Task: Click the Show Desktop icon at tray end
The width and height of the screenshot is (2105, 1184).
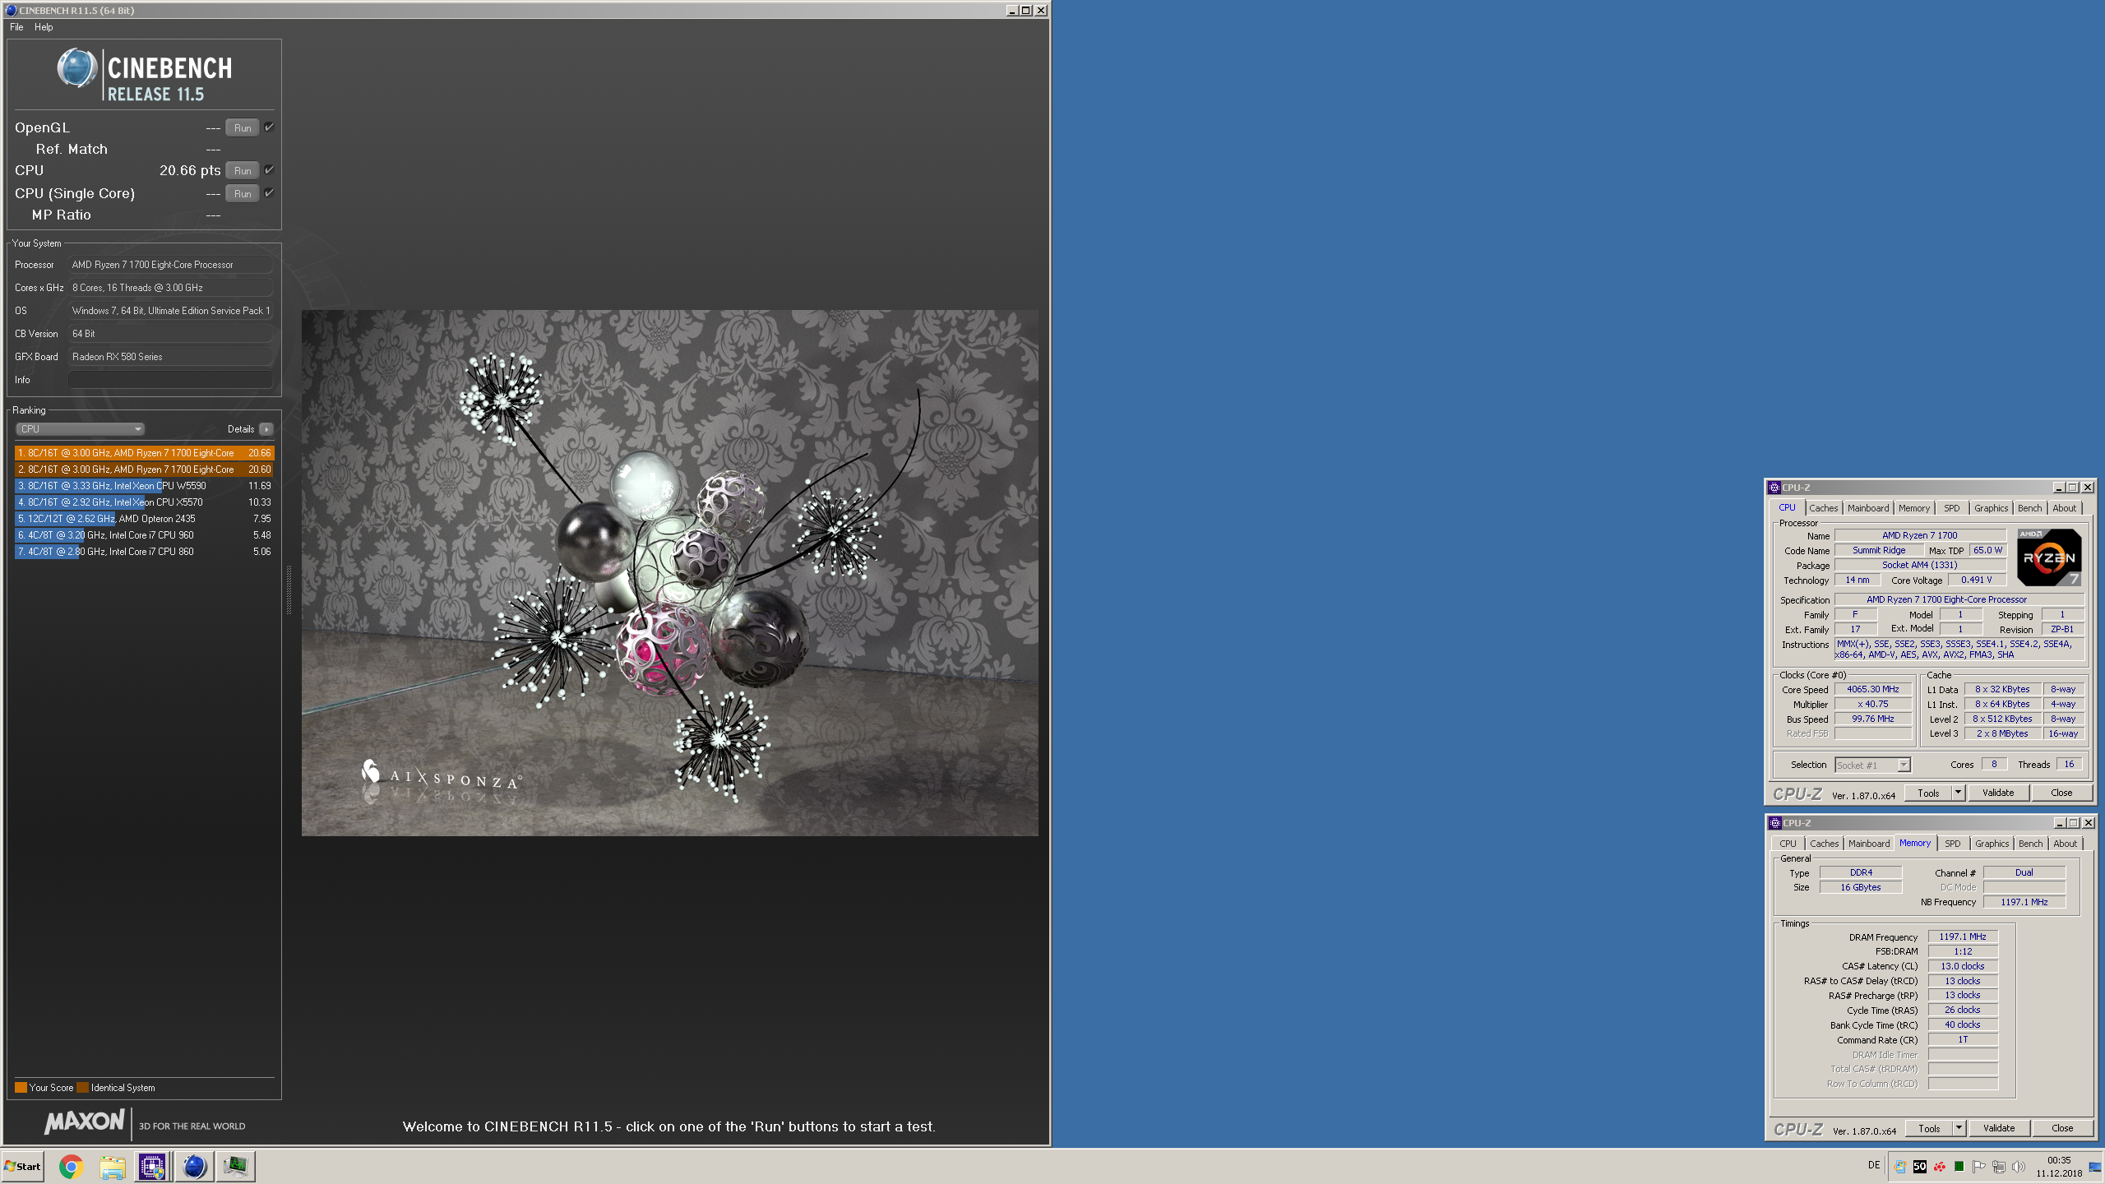Action: click(2095, 1166)
